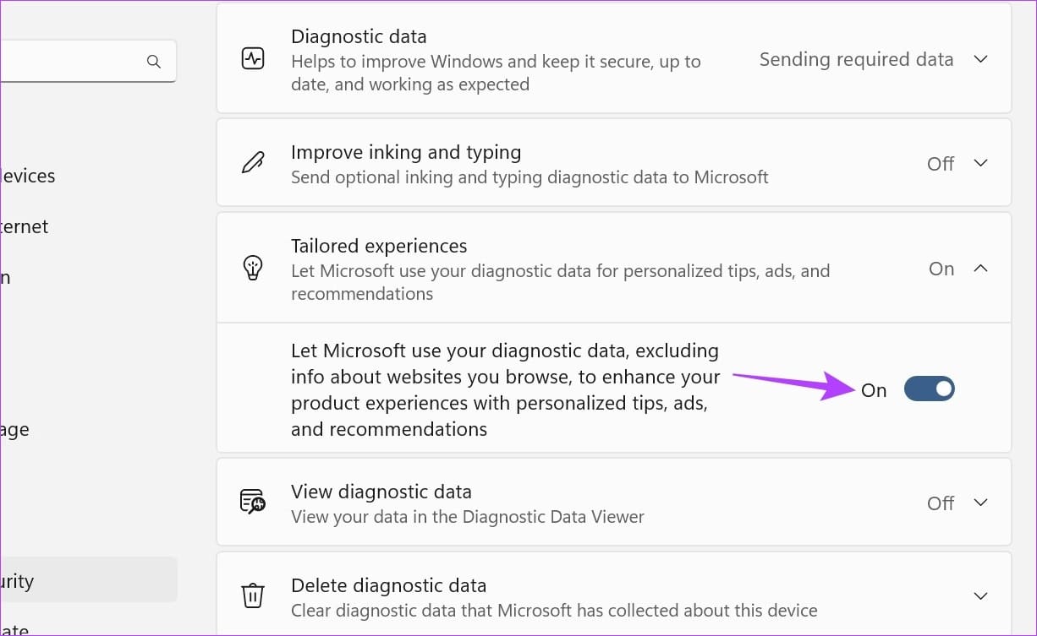Select the highlighted security sidebar item
Screen dimensions: 1037x636
point(89,579)
